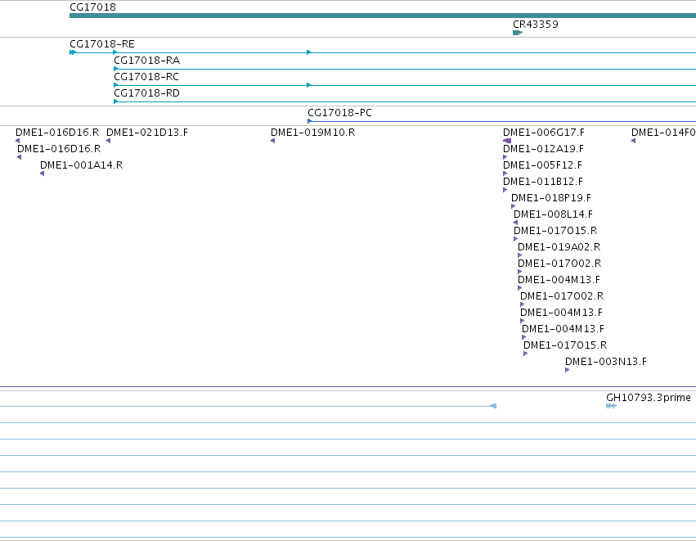
Task: Select the DME1-012A19.F feature label
Action: coord(543,149)
